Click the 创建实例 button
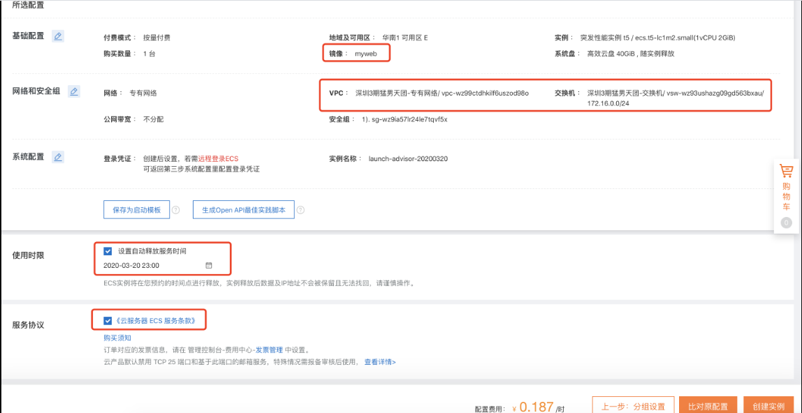The width and height of the screenshot is (802, 413). click(x=771, y=405)
